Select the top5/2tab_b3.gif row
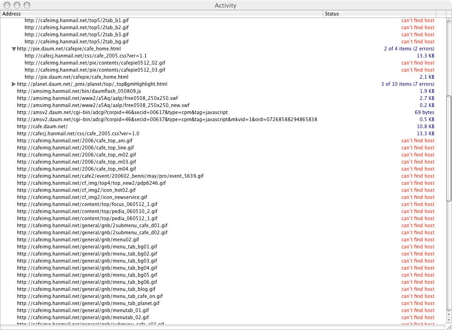 coord(223,34)
